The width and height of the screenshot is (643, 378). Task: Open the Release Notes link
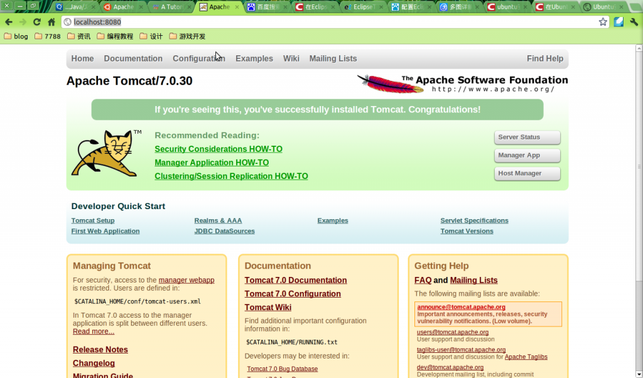pyautogui.click(x=100, y=350)
